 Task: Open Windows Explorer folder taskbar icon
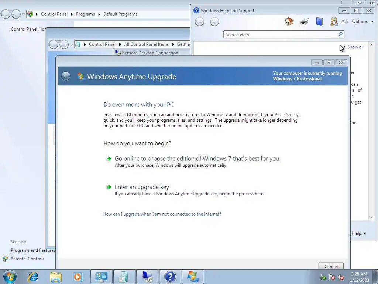point(56,277)
